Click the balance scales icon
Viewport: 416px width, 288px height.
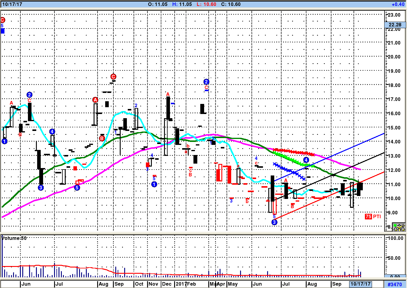pos(399,227)
